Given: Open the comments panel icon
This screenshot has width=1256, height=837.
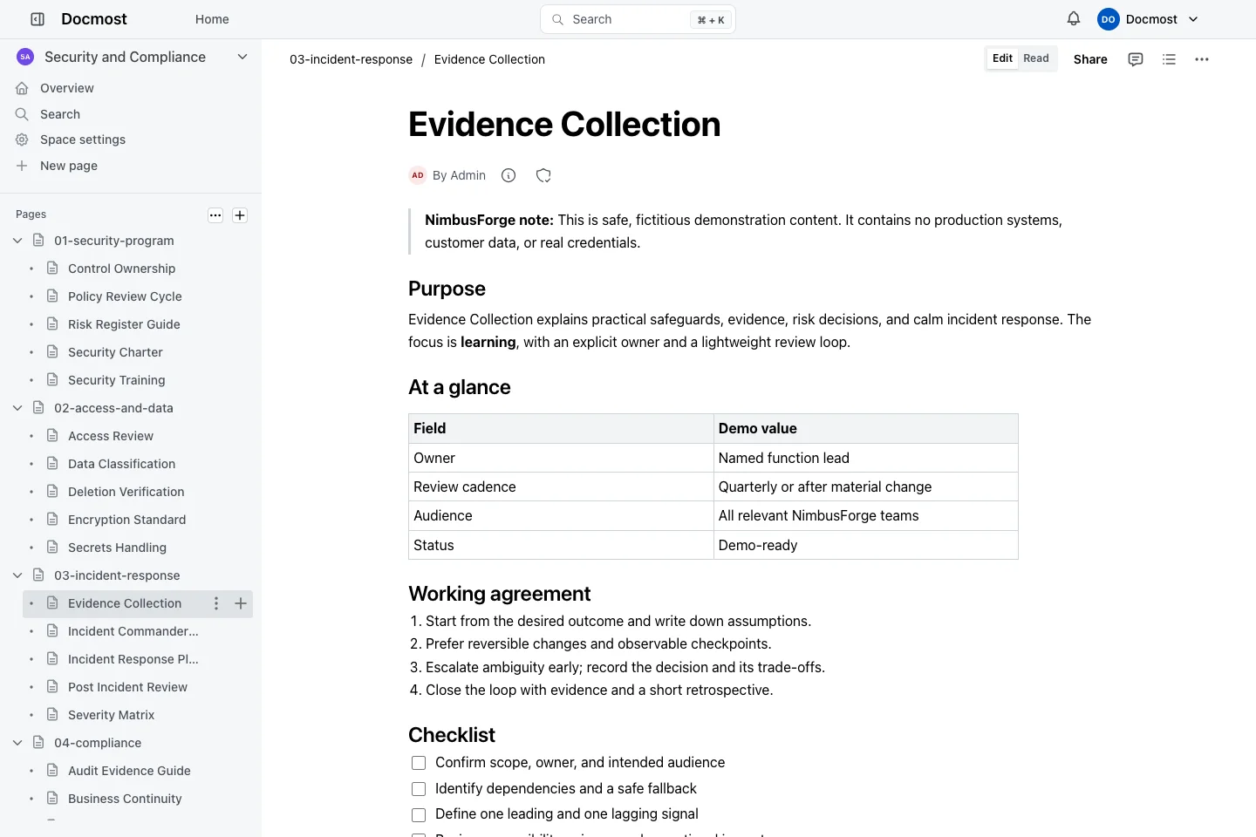Looking at the screenshot, I should tap(1136, 59).
